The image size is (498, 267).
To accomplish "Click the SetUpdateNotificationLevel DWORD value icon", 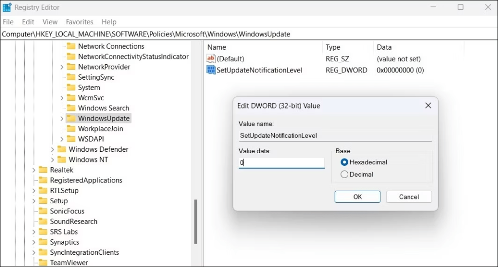I will (211, 70).
